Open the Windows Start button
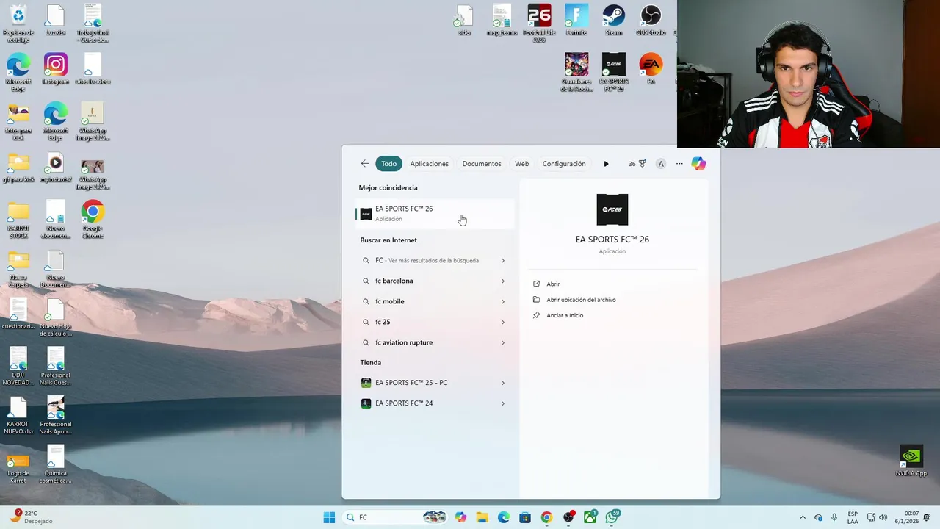The image size is (940, 529). (329, 517)
